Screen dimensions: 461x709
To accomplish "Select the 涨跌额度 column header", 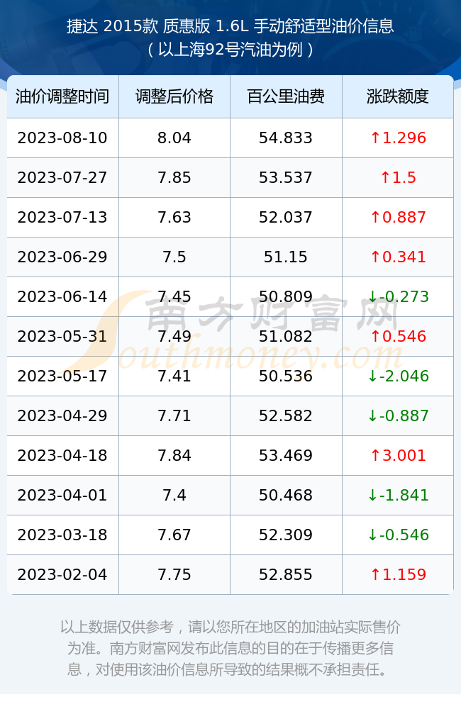I will point(398,96).
